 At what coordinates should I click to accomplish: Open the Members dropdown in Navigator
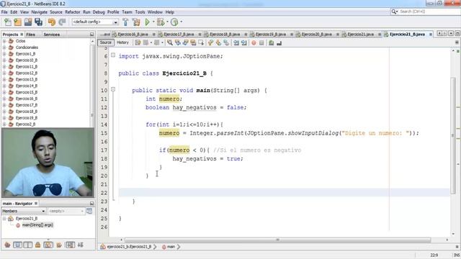pyautogui.click(x=24, y=211)
